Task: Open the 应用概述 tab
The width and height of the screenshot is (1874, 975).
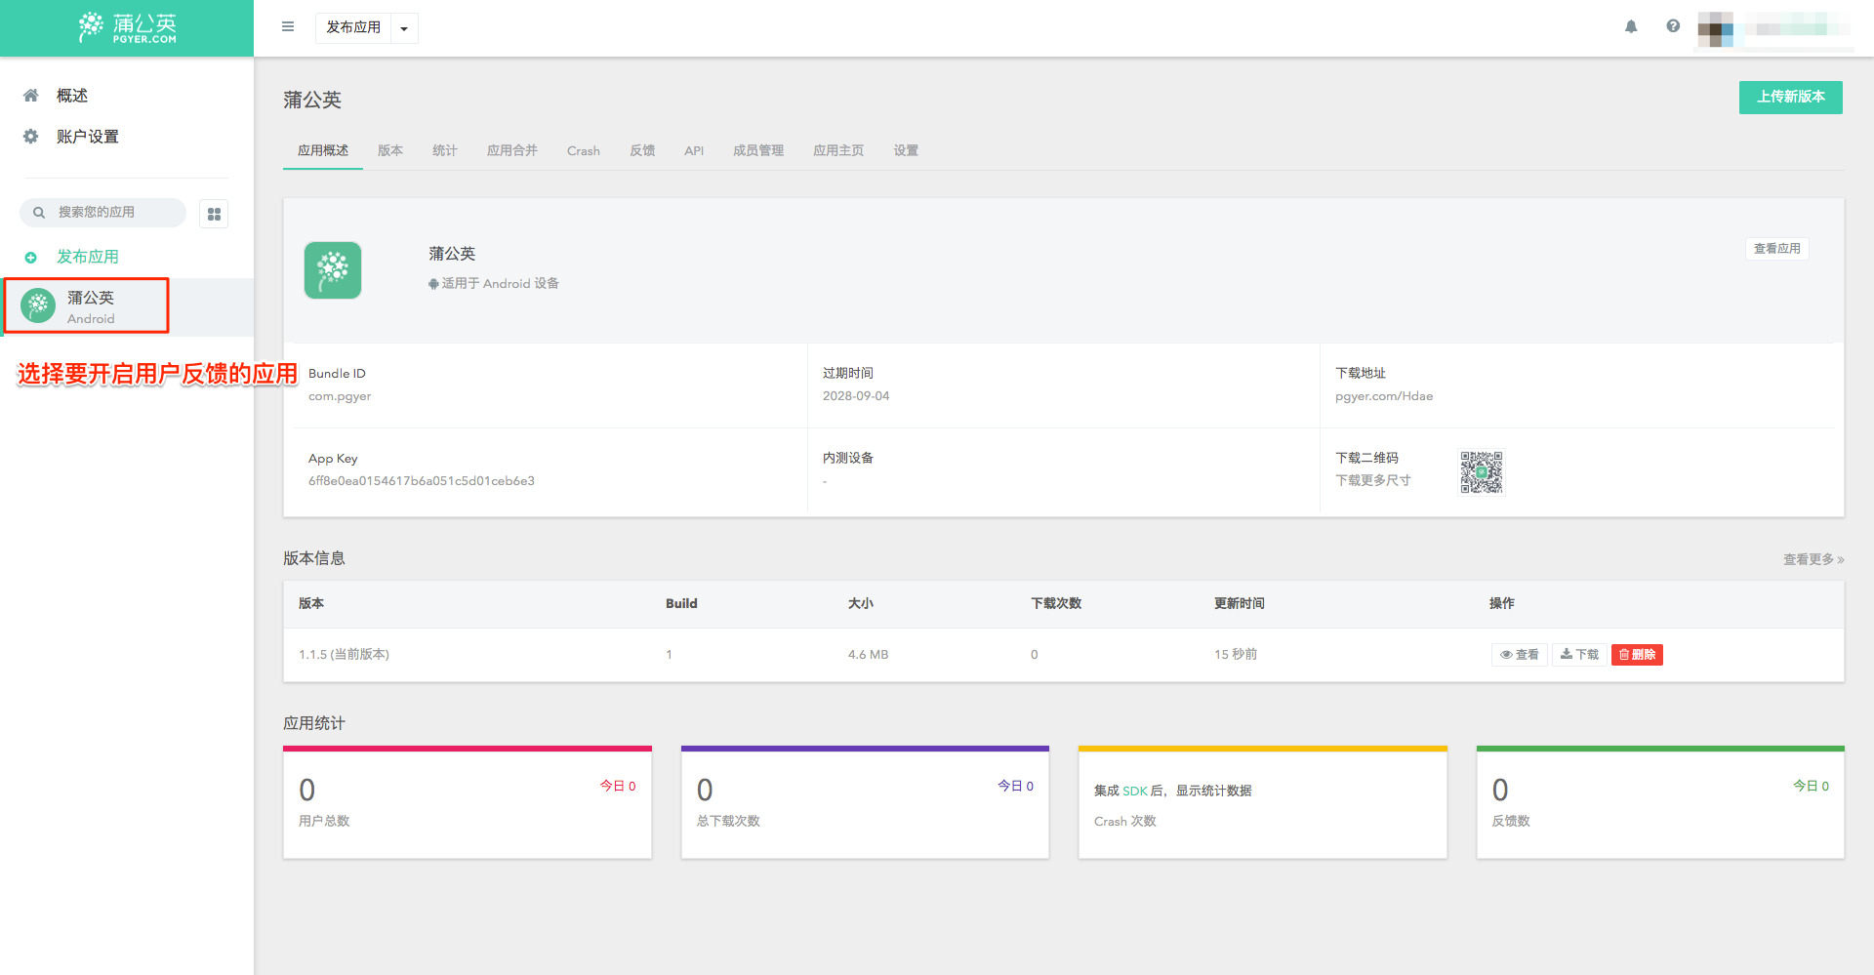Action: pyautogui.click(x=323, y=150)
